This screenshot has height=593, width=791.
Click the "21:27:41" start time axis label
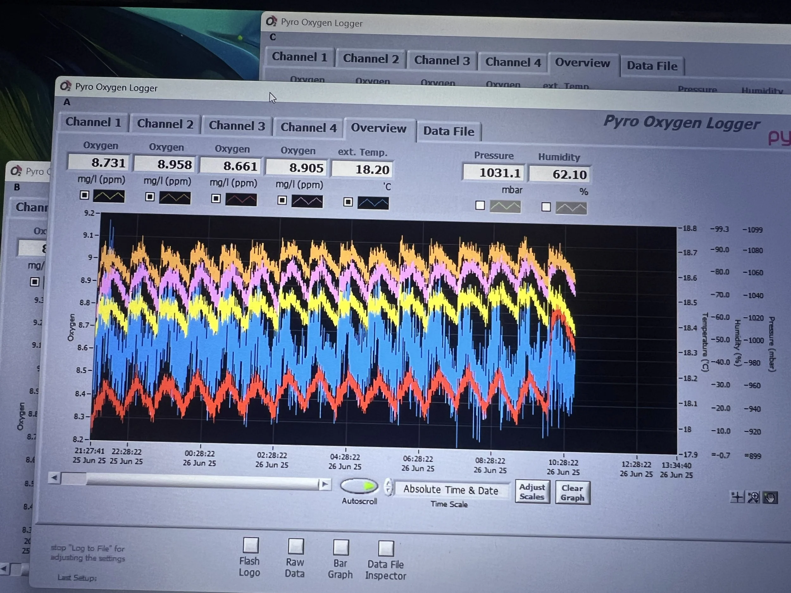click(x=90, y=451)
